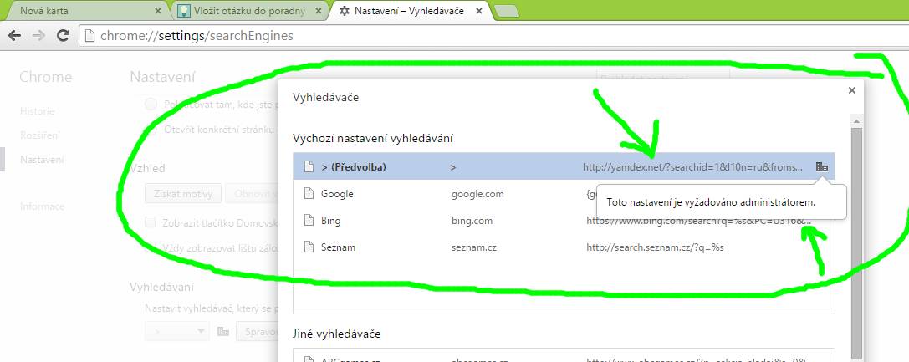This screenshot has width=909, height=362.
Task: Click the seznam.cz keyword cell
Action: pyautogui.click(x=473, y=247)
